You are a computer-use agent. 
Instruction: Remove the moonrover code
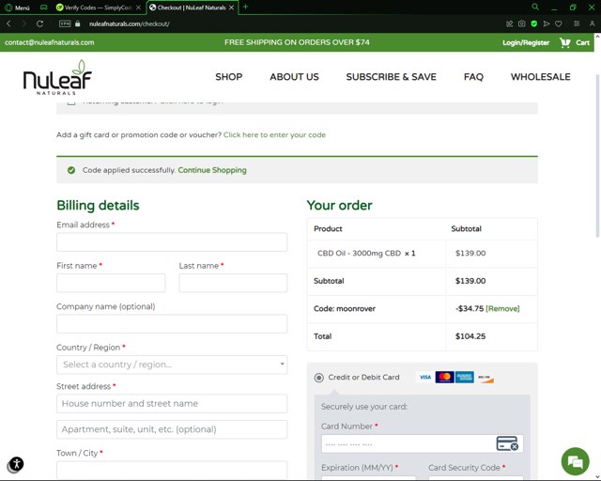(502, 309)
